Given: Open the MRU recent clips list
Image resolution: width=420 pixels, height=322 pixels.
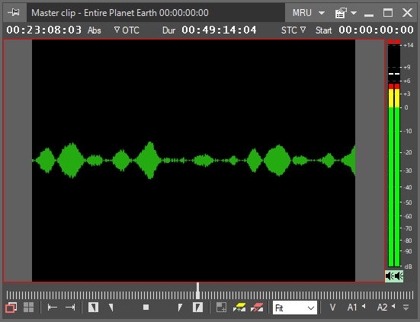Looking at the screenshot, I should pos(302,13).
